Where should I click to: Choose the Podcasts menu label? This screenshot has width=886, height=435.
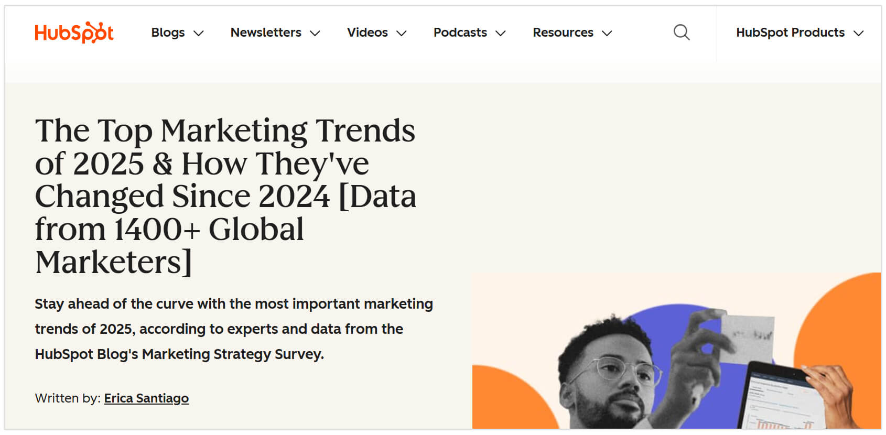[x=460, y=32]
